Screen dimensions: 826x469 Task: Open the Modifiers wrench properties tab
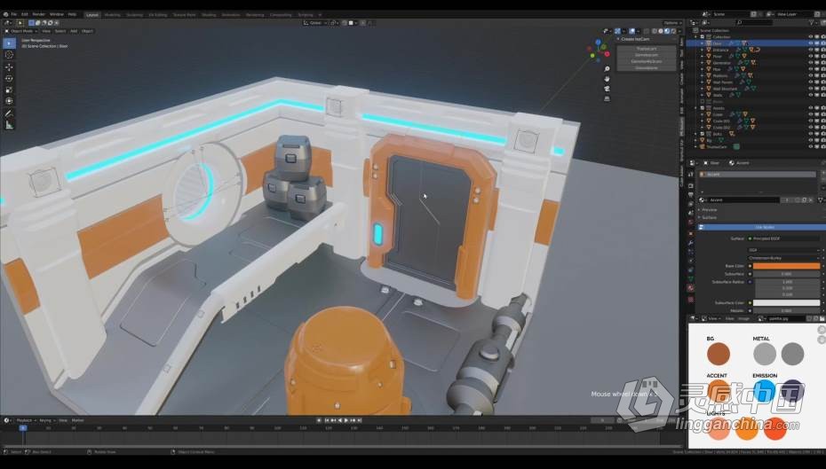pyautogui.click(x=691, y=244)
